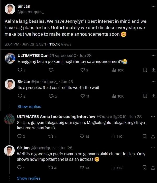The height and width of the screenshot is (183, 157).
Task: Reply to ULTIMATES Anna's comment
Action: coord(19,136)
